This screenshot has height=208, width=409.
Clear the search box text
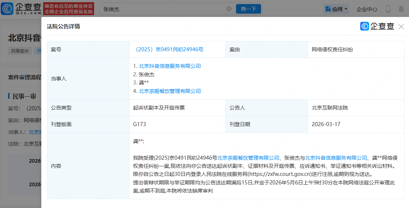pyautogui.click(x=229, y=9)
